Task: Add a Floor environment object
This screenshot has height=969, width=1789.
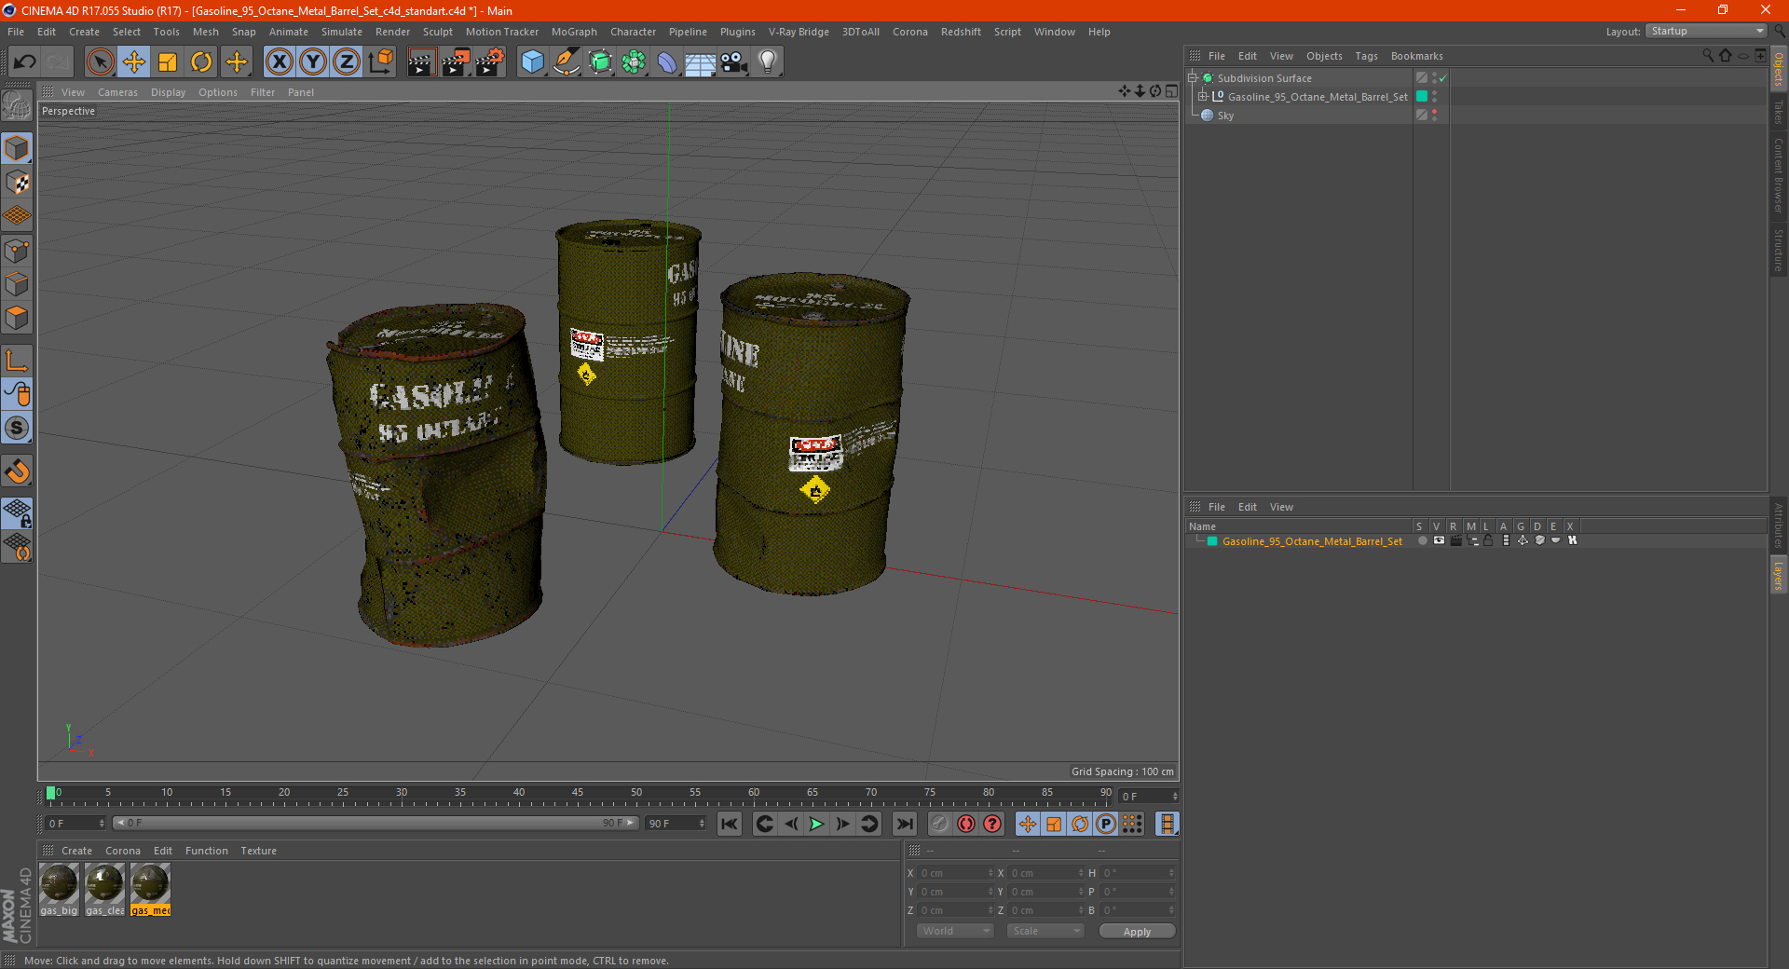Action: tap(700, 62)
